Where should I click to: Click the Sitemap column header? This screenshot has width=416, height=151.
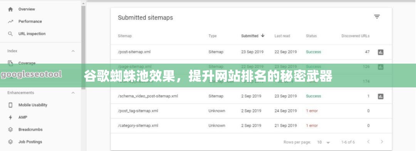[x=125, y=36]
